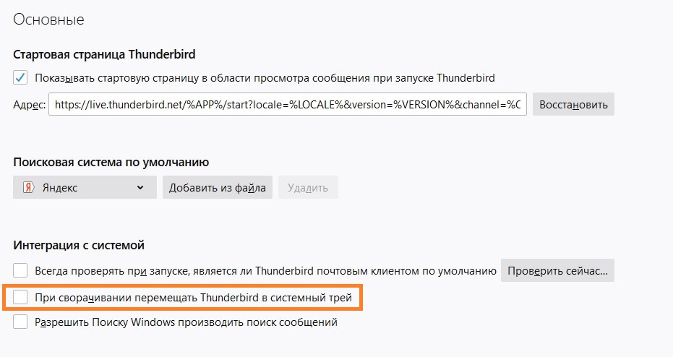
Task: Click the Yandex logo in search engine selector
Action: 28,188
